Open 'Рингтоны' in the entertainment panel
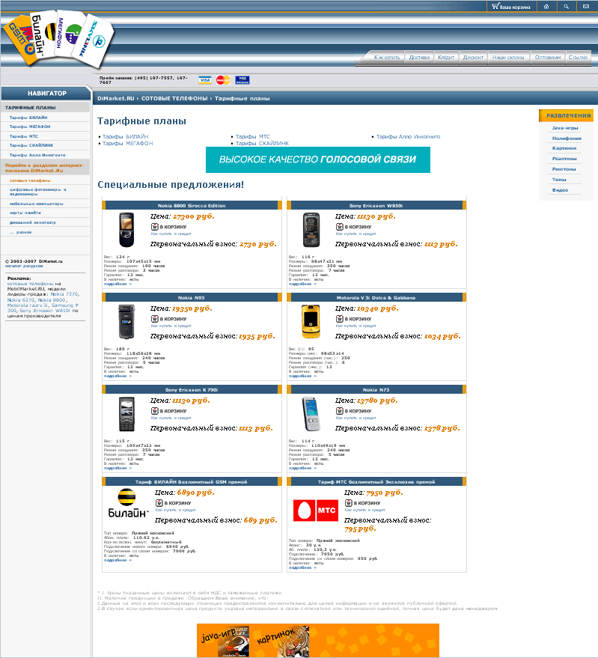The image size is (598, 658). pos(564,169)
